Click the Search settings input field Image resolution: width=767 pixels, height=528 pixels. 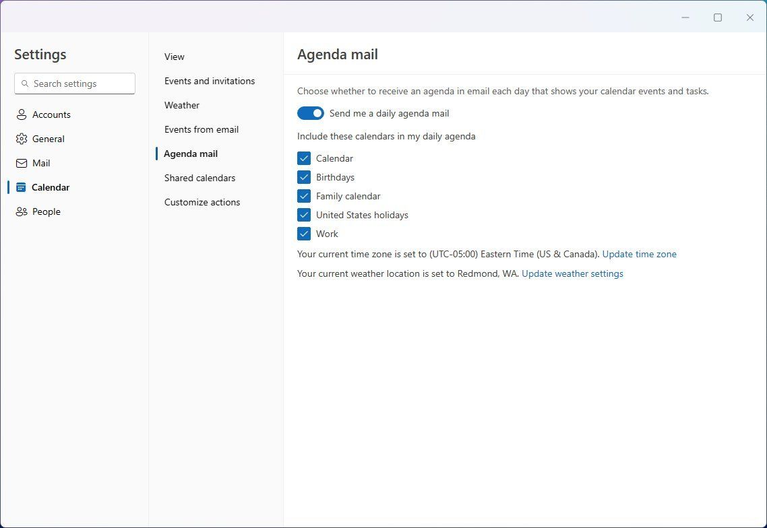[74, 84]
